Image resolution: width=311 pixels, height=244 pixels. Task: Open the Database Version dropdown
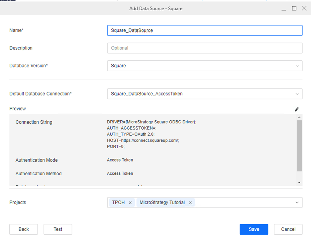coord(297,66)
